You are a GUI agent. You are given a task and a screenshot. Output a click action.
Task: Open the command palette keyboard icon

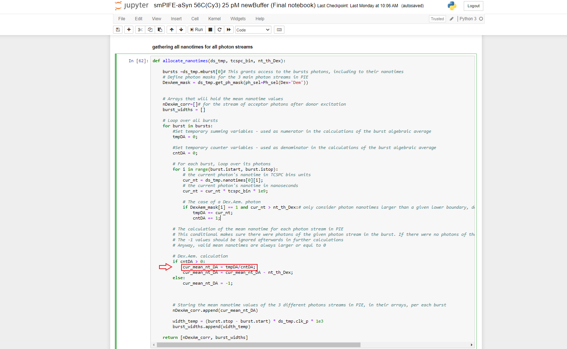[279, 30]
